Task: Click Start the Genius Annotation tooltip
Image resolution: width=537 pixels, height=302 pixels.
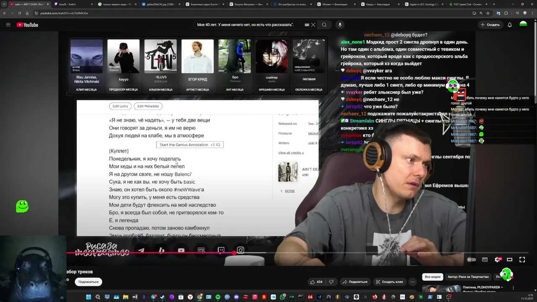Action: (x=190, y=145)
